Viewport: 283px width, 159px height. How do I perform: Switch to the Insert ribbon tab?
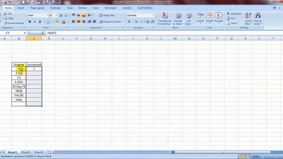(21, 8)
